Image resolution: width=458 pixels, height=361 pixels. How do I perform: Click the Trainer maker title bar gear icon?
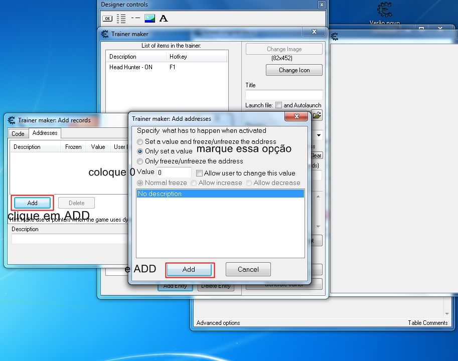click(105, 34)
